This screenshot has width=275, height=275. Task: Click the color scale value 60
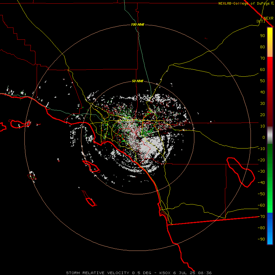click(x=262, y=69)
